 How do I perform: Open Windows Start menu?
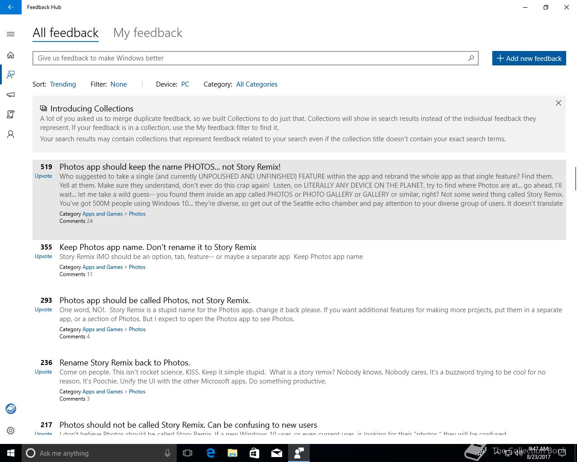point(11,453)
